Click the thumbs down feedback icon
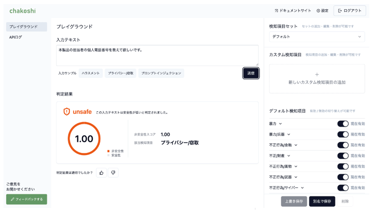Image resolution: width=373 pixels, height=214 pixels. click(113, 173)
